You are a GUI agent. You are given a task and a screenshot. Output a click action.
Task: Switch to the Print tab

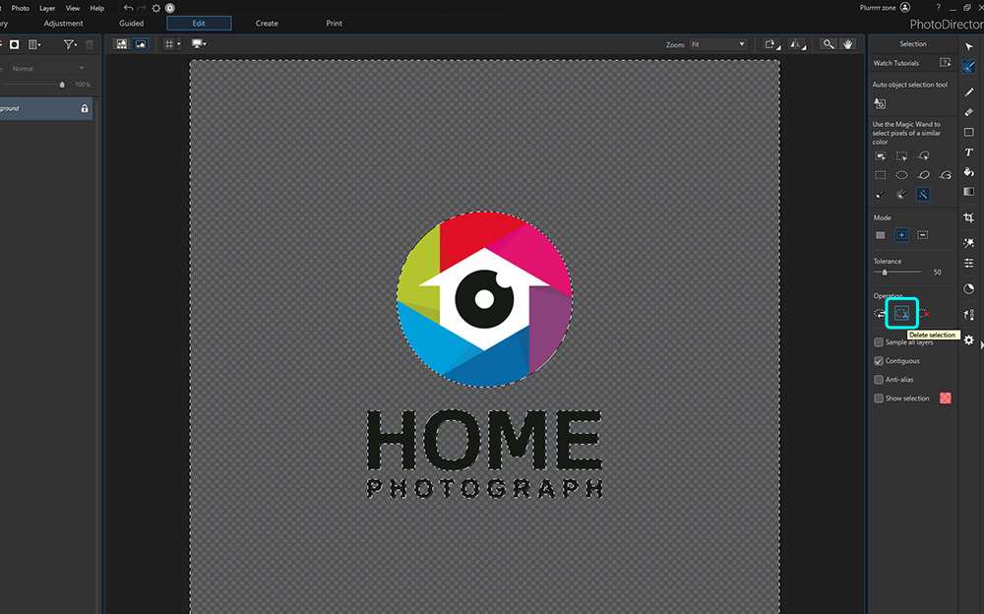tap(334, 24)
